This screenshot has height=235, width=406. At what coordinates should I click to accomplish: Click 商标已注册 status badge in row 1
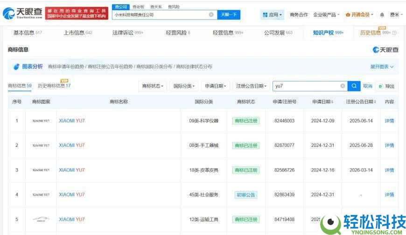(246, 121)
